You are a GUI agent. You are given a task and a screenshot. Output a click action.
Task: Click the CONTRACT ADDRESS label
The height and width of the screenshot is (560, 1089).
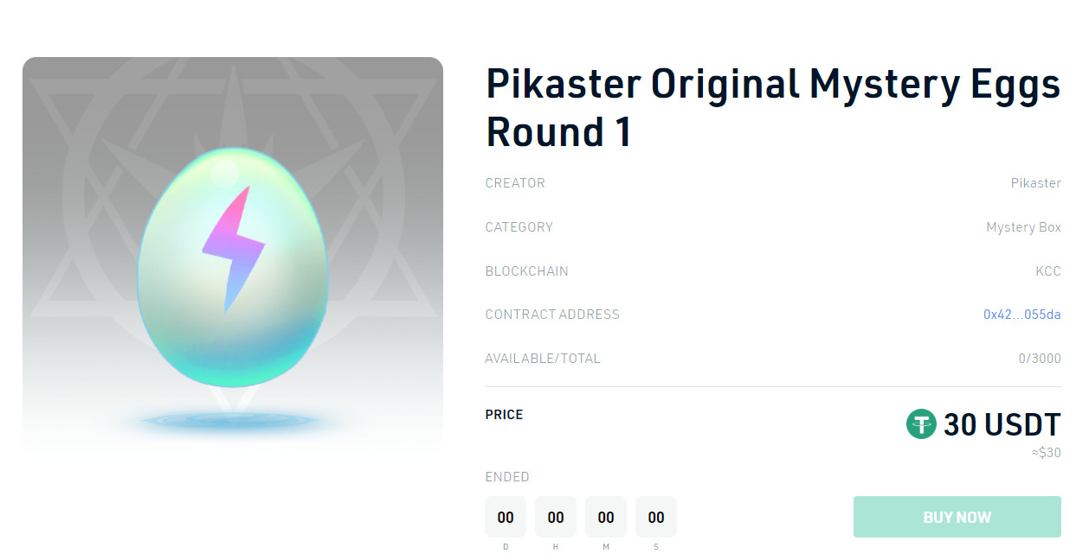click(552, 315)
